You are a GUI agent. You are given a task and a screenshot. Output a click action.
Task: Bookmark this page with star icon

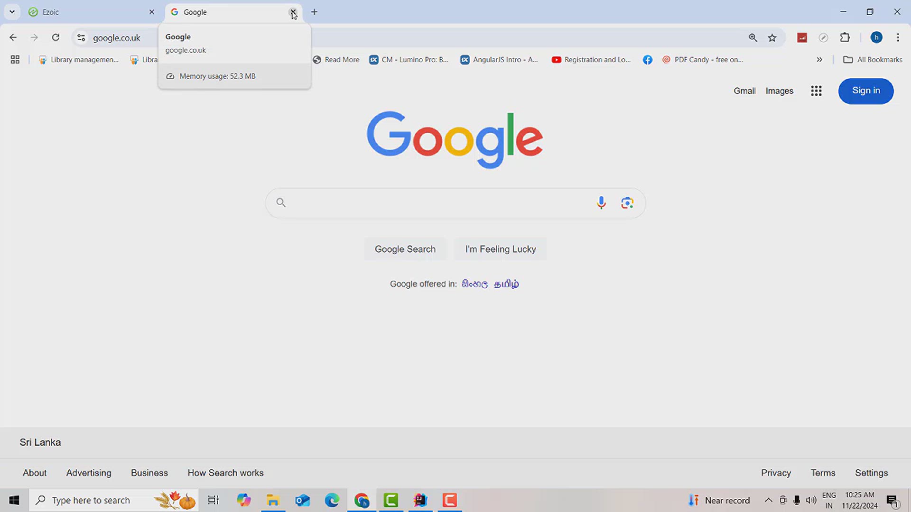772,37
